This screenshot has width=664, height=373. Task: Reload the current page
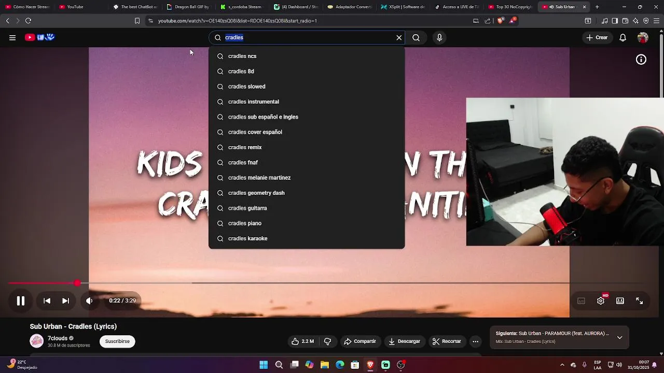point(28,21)
